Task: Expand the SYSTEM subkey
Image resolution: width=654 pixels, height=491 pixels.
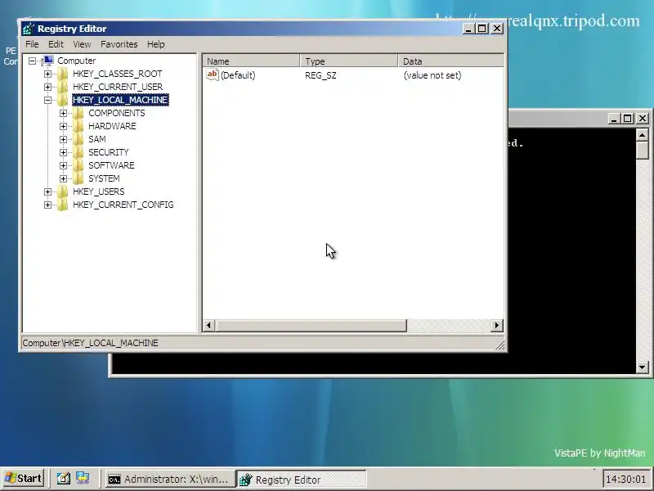Action: click(x=63, y=178)
